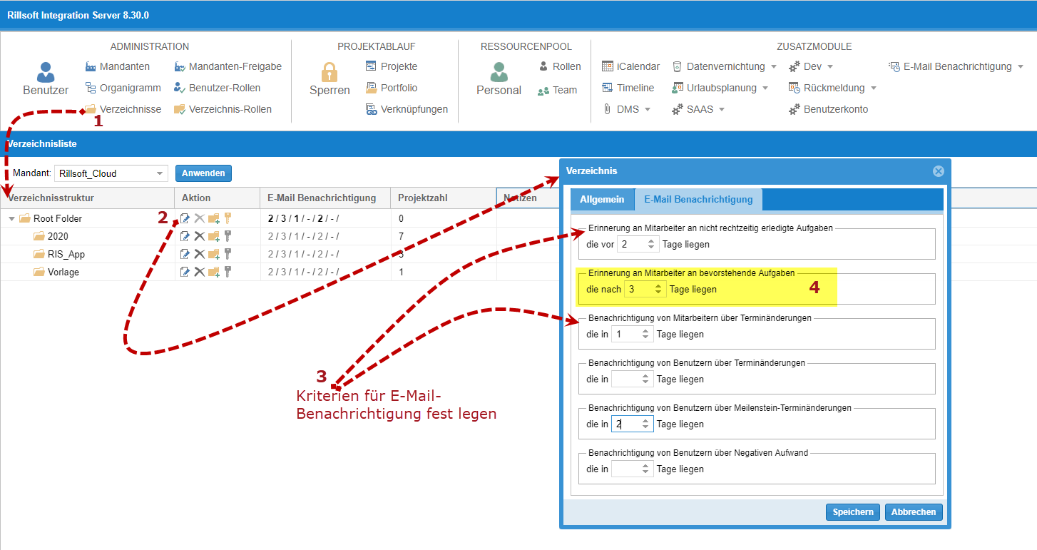The image size is (1037, 550).
Task: Open key permissions for Vorlage
Action: tap(228, 272)
